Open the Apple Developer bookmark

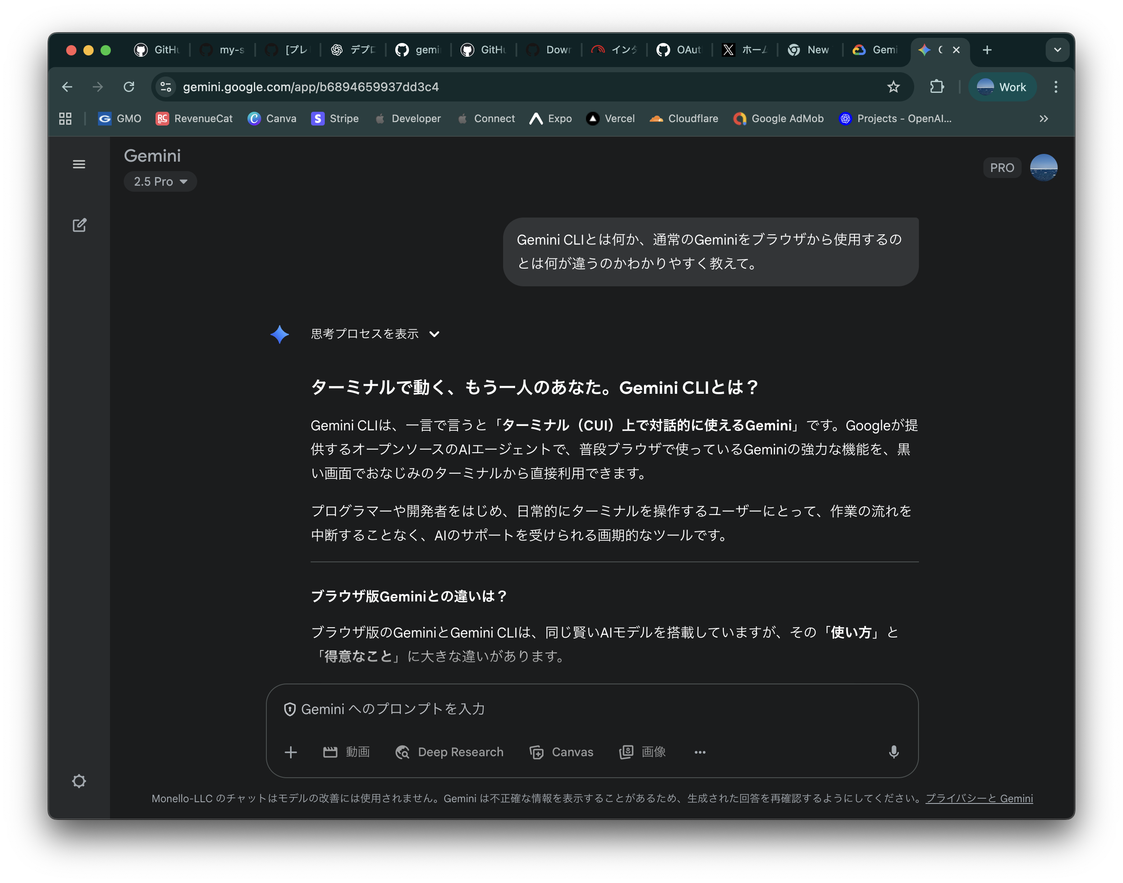pyautogui.click(x=408, y=118)
